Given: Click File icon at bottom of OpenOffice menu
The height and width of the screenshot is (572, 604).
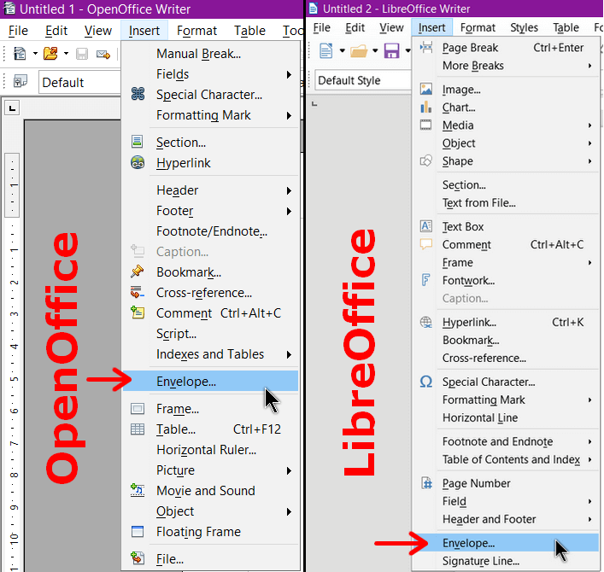Looking at the screenshot, I should pyautogui.click(x=138, y=558).
